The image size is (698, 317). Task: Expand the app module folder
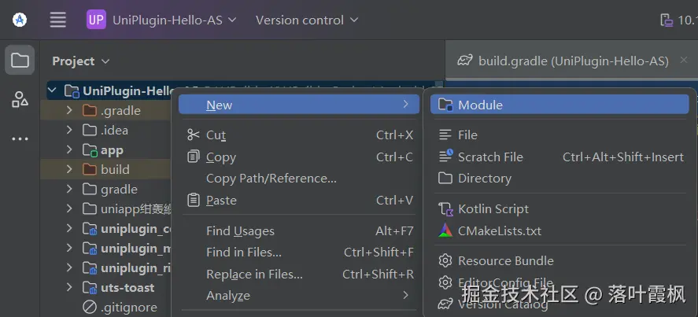(x=69, y=150)
